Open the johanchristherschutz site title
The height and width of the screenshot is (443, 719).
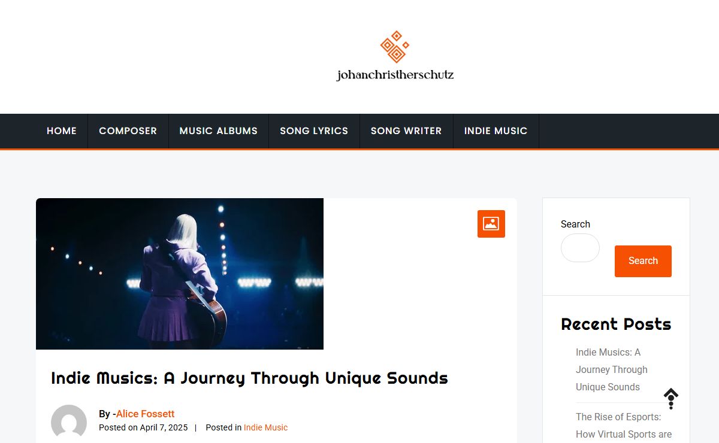tap(395, 75)
